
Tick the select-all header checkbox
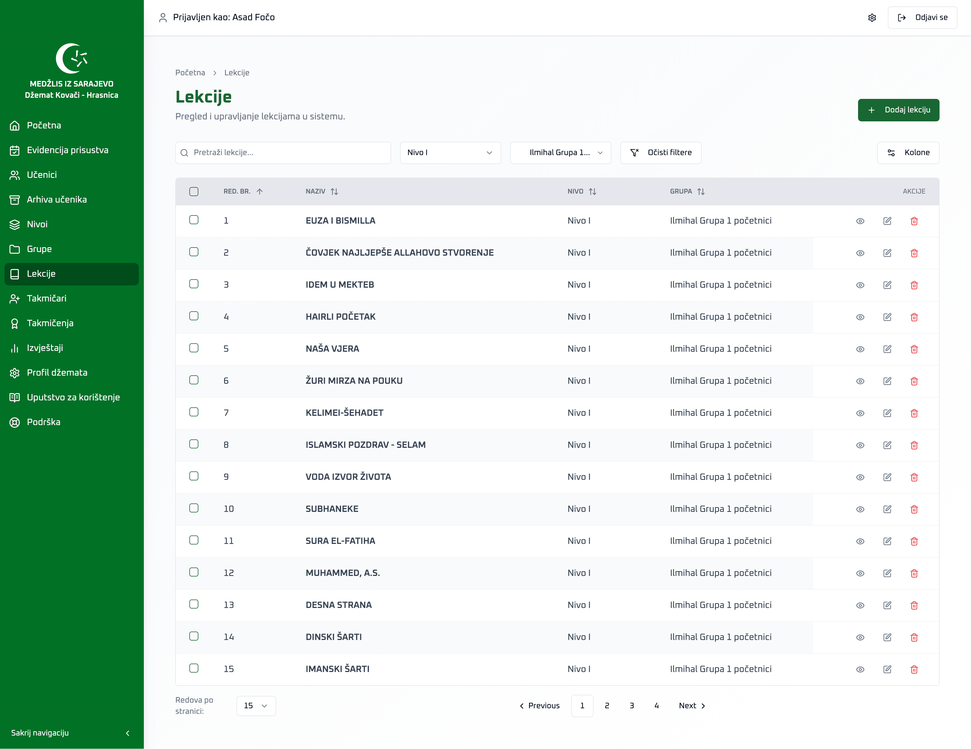point(194,192)
